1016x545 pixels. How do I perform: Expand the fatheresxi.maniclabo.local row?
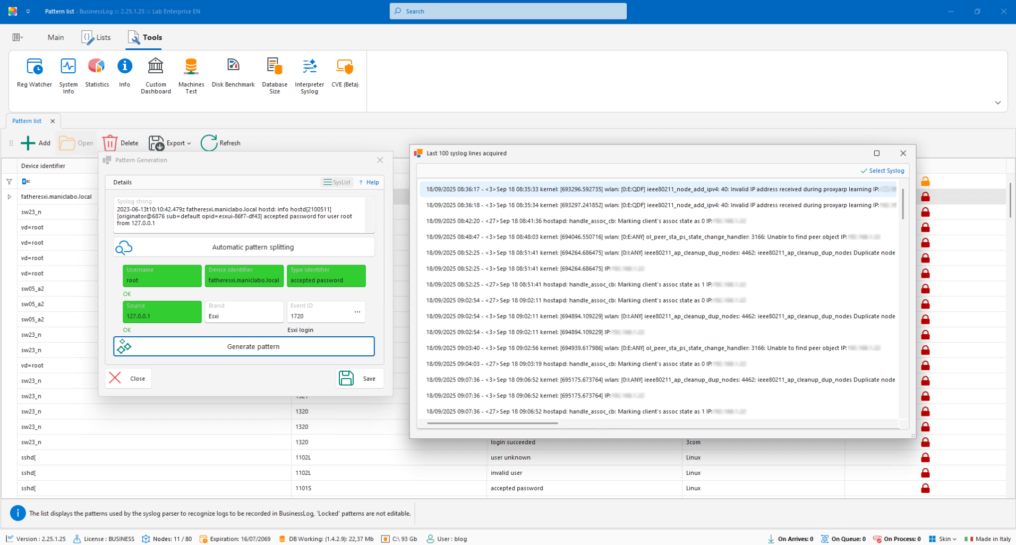[x=10, y=197]
